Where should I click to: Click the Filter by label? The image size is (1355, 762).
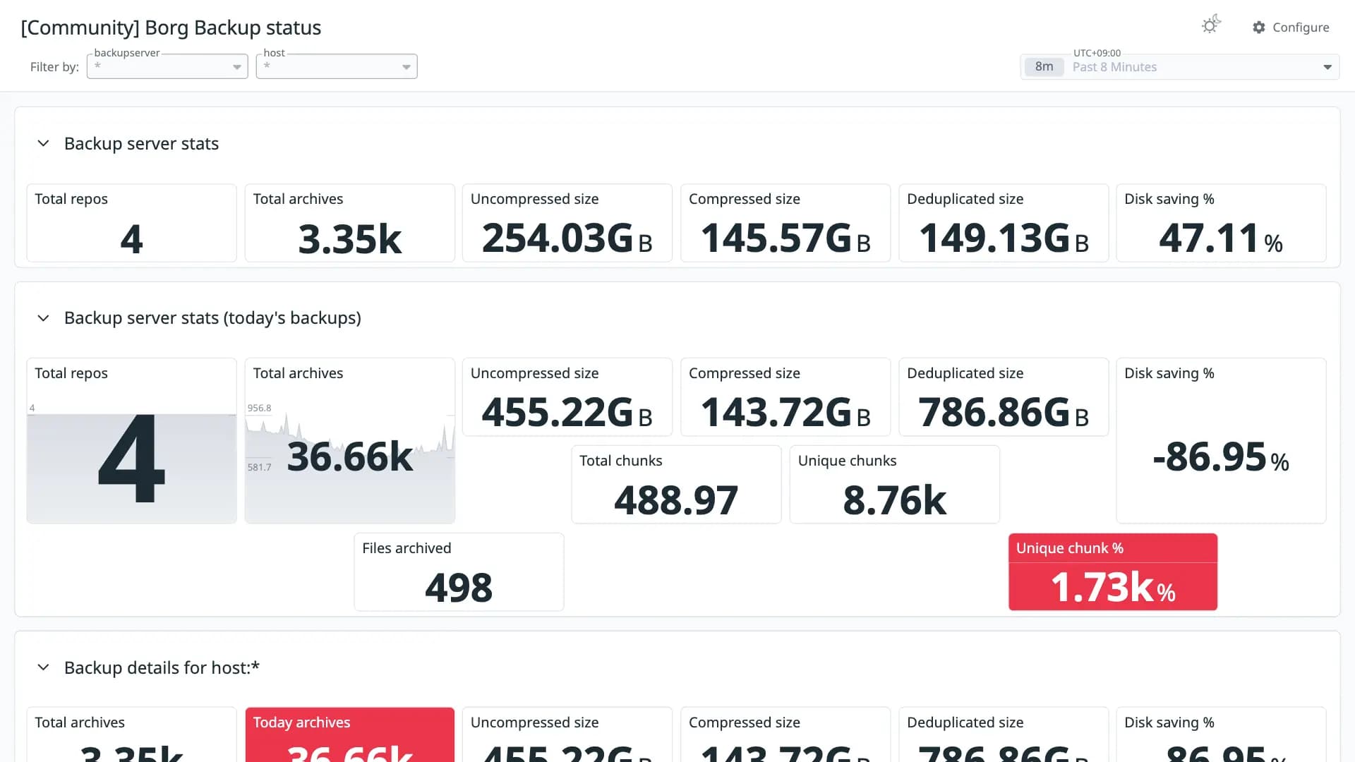pos(54,67)
